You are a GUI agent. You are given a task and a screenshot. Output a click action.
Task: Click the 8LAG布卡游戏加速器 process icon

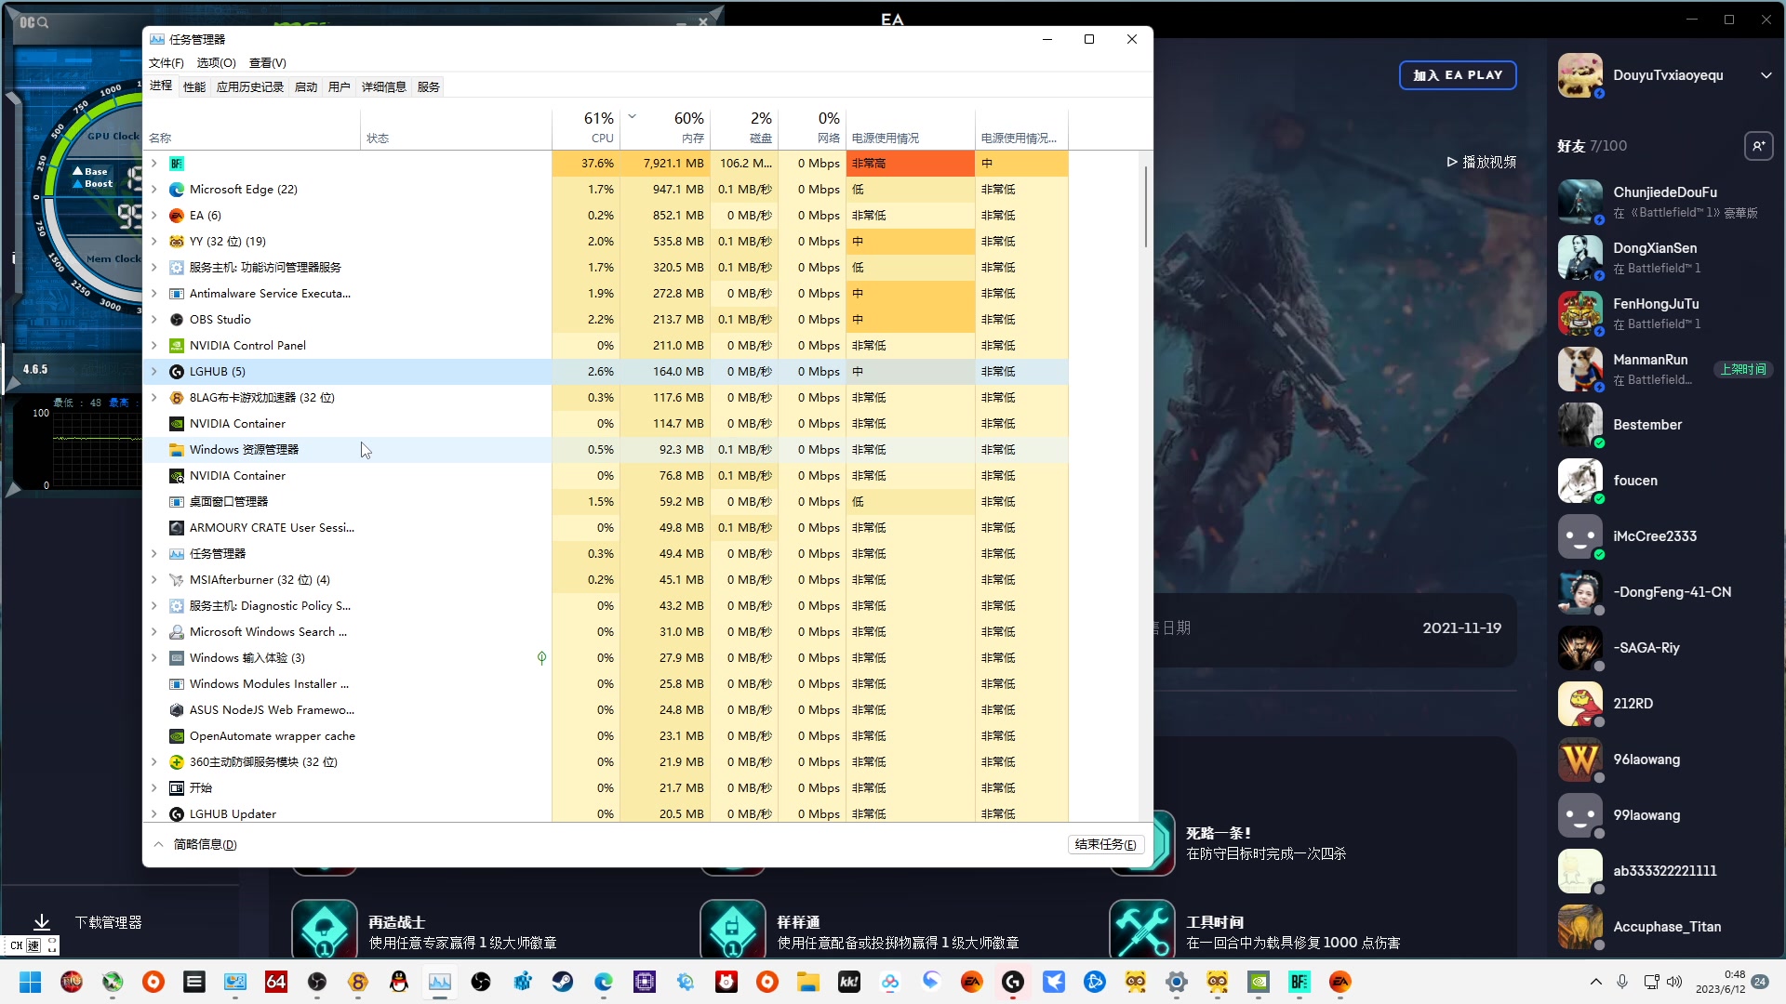[177, 398]
